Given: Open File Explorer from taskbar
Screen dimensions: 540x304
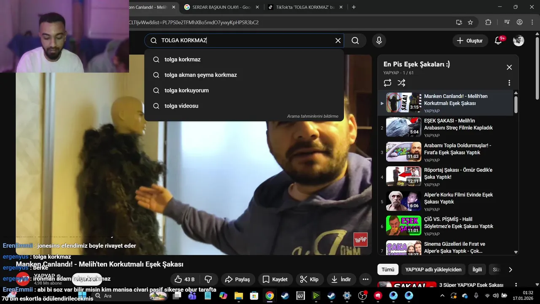Looking at the screenshot, I should click(238, 296).
